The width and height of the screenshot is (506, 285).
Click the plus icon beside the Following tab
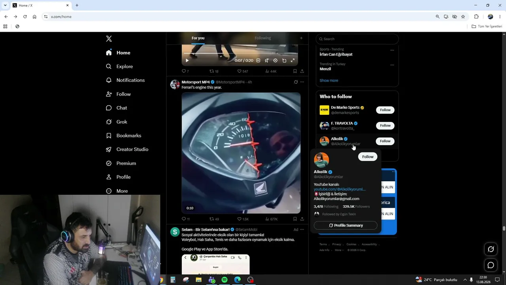coord(301,38)
